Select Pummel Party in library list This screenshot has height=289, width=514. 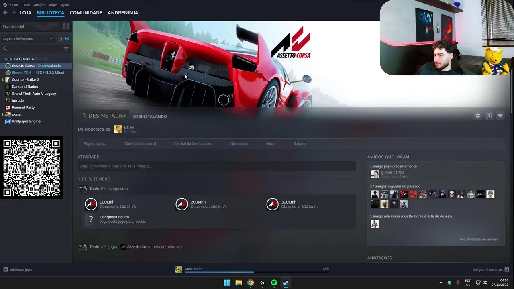pyautogui.click(x=36, y=107)
